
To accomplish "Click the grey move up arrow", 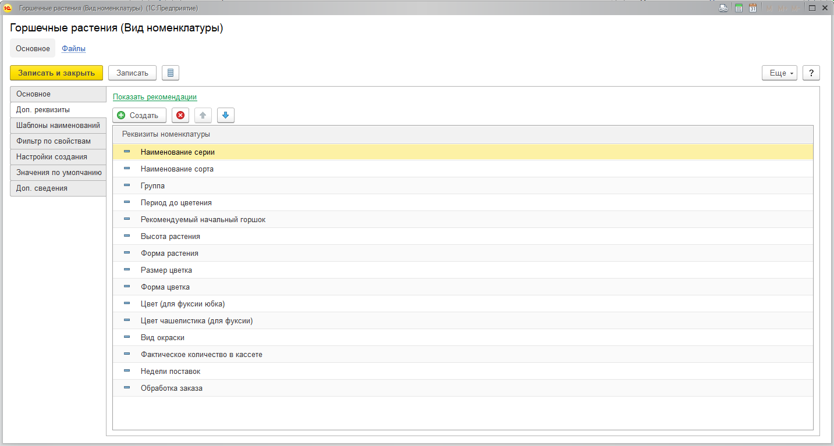I will click(x=203, y=116).
